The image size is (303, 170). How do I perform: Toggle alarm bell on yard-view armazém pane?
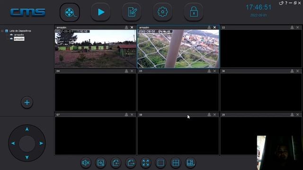tap(126, 27)
